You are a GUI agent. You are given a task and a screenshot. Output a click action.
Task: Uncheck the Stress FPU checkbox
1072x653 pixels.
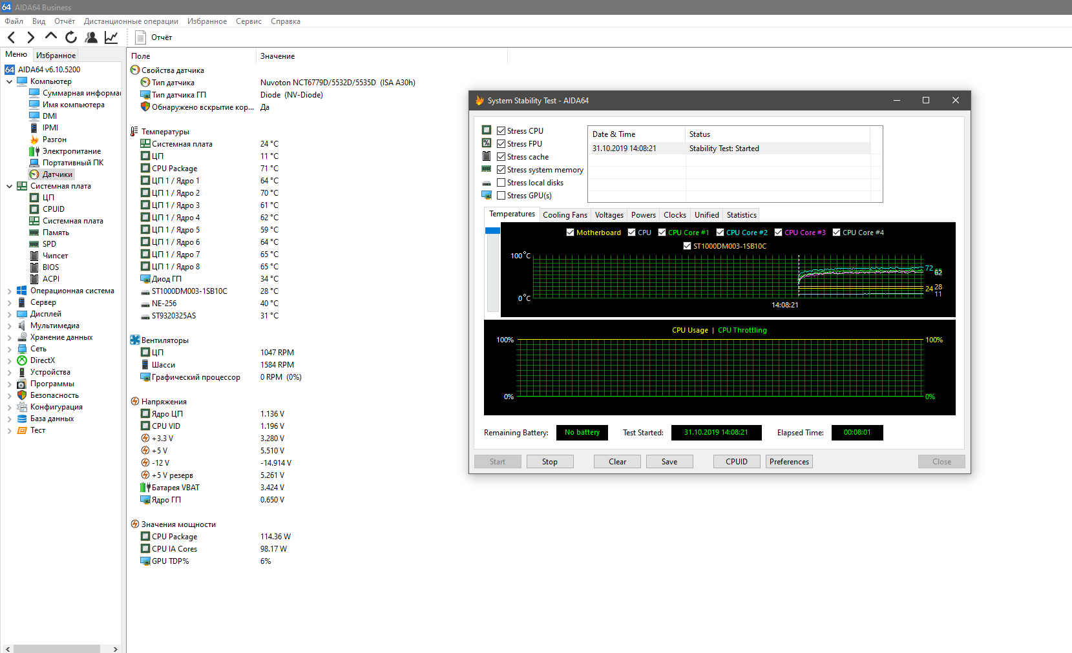[501, 143]
